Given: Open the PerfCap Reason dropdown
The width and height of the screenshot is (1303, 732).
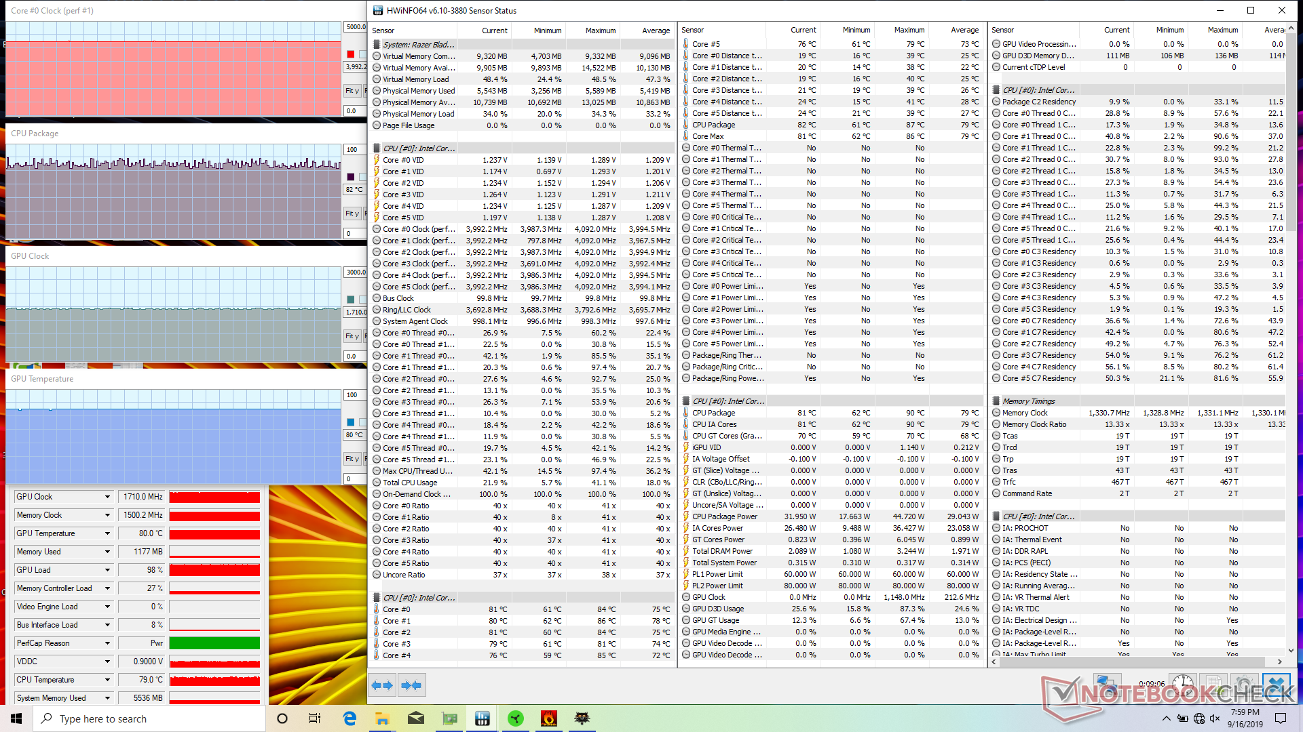Looking at the screenshot, I should (107, 643).
